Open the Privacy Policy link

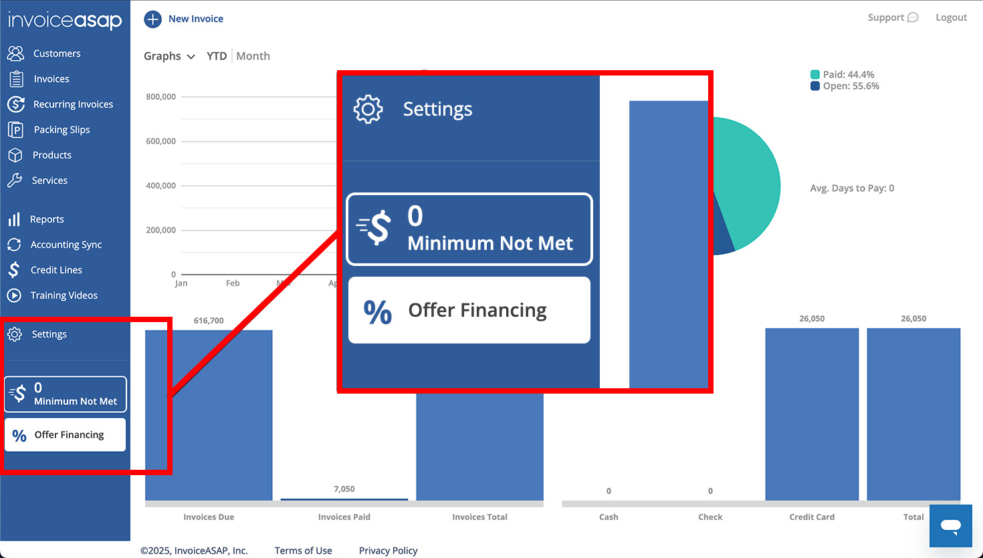tap(388, 551)
